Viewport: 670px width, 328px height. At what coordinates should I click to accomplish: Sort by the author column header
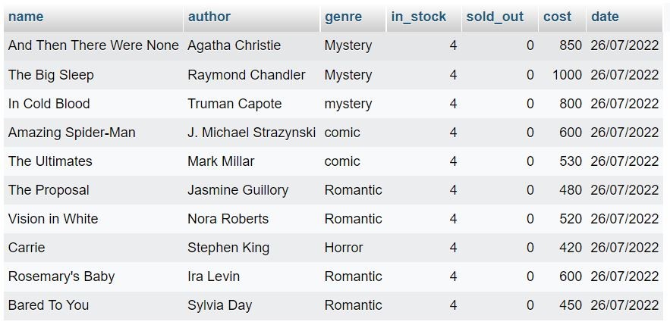pos(209,17)
